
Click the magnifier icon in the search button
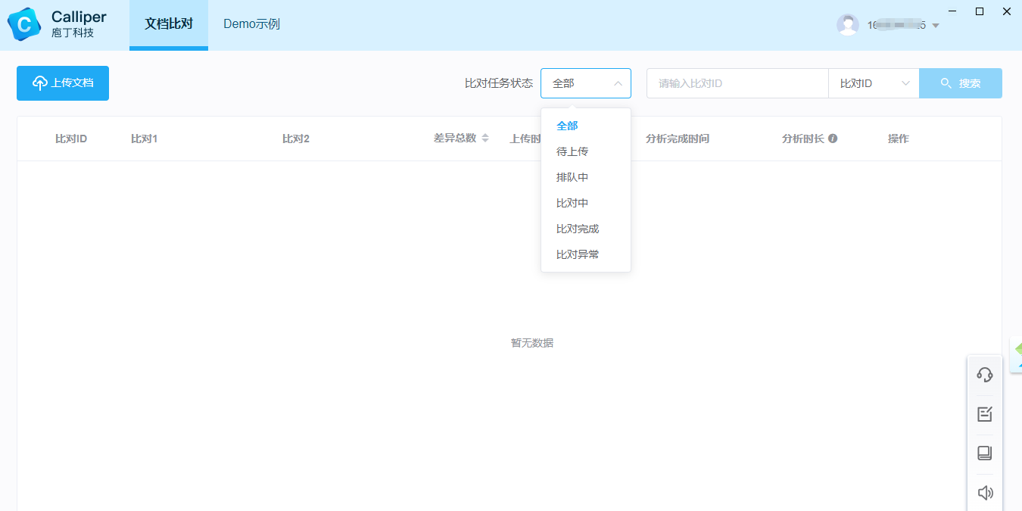pos(947,83)
